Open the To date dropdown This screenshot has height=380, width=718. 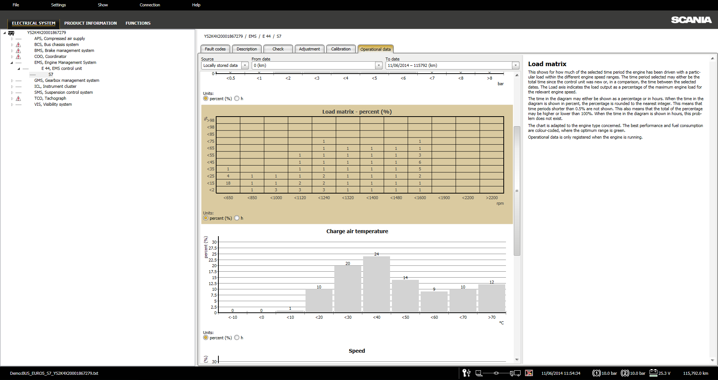[516, 65]
